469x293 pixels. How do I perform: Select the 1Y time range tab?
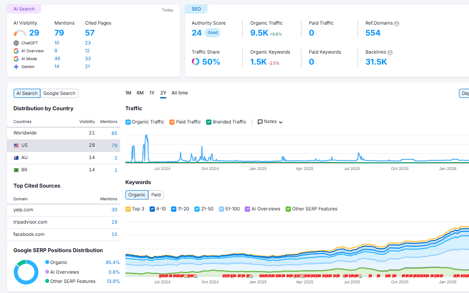tap(151, 93)
